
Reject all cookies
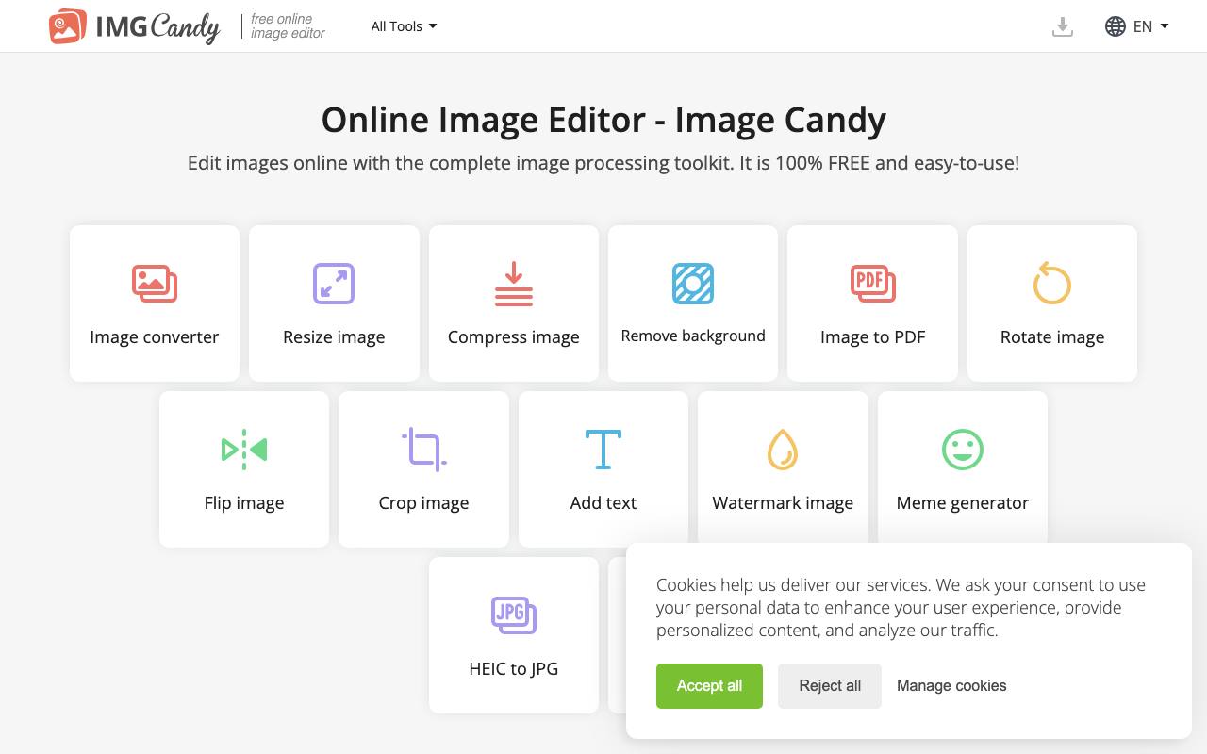(830, 686)
